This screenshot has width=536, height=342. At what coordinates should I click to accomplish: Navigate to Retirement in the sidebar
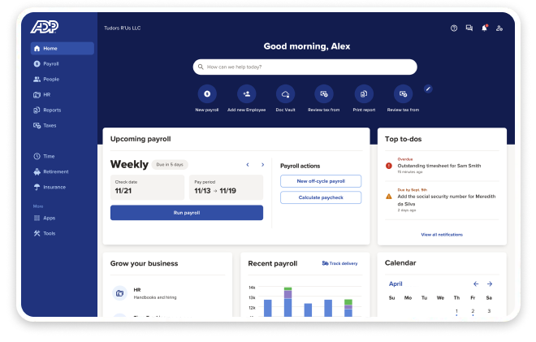tap(55, 171)
